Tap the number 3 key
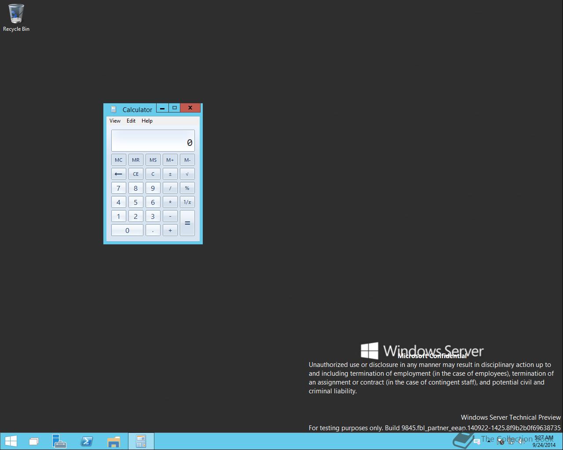 [x=153, y=216]
